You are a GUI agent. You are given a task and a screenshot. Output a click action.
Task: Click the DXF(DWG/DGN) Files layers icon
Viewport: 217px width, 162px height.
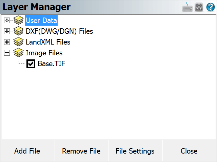point(19,31)
